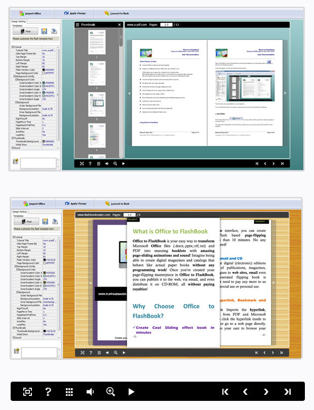Click previous-page chevron on enlarged bottom toolbar
The width and height of the screenshot is (314, 410).
(x=245, y=391)
